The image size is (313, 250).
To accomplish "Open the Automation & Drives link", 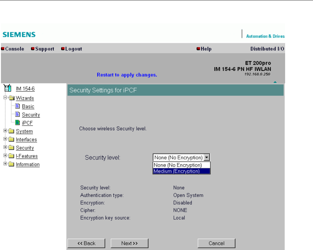I will point(265,36).
